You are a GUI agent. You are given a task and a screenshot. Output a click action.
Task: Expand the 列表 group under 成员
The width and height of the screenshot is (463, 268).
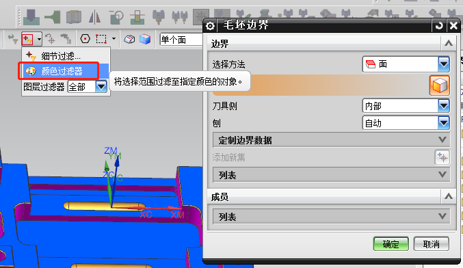pyautogui.click(x=331, y=217)
